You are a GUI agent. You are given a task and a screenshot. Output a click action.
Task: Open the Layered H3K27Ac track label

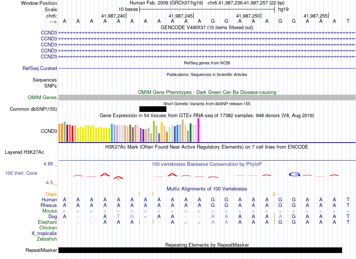[x=24, y=152]
